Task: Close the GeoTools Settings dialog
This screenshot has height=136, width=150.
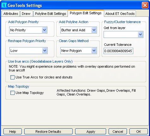Action: (145, 5)
